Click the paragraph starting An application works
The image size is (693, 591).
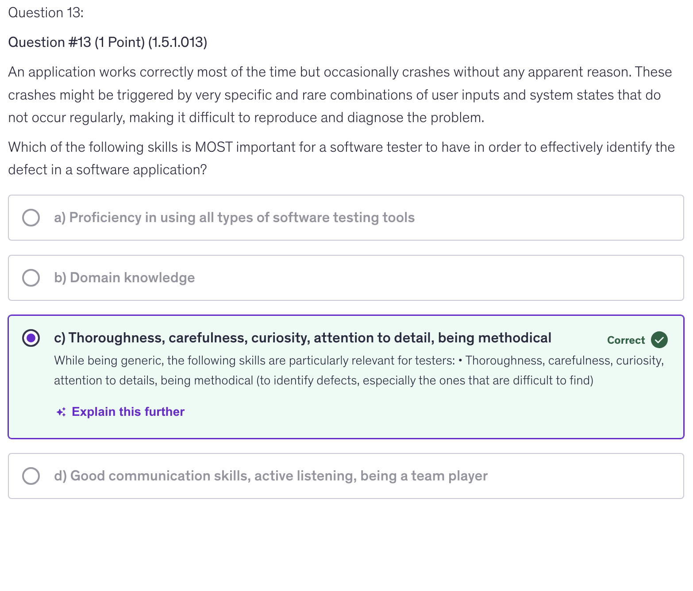point(340,95)
